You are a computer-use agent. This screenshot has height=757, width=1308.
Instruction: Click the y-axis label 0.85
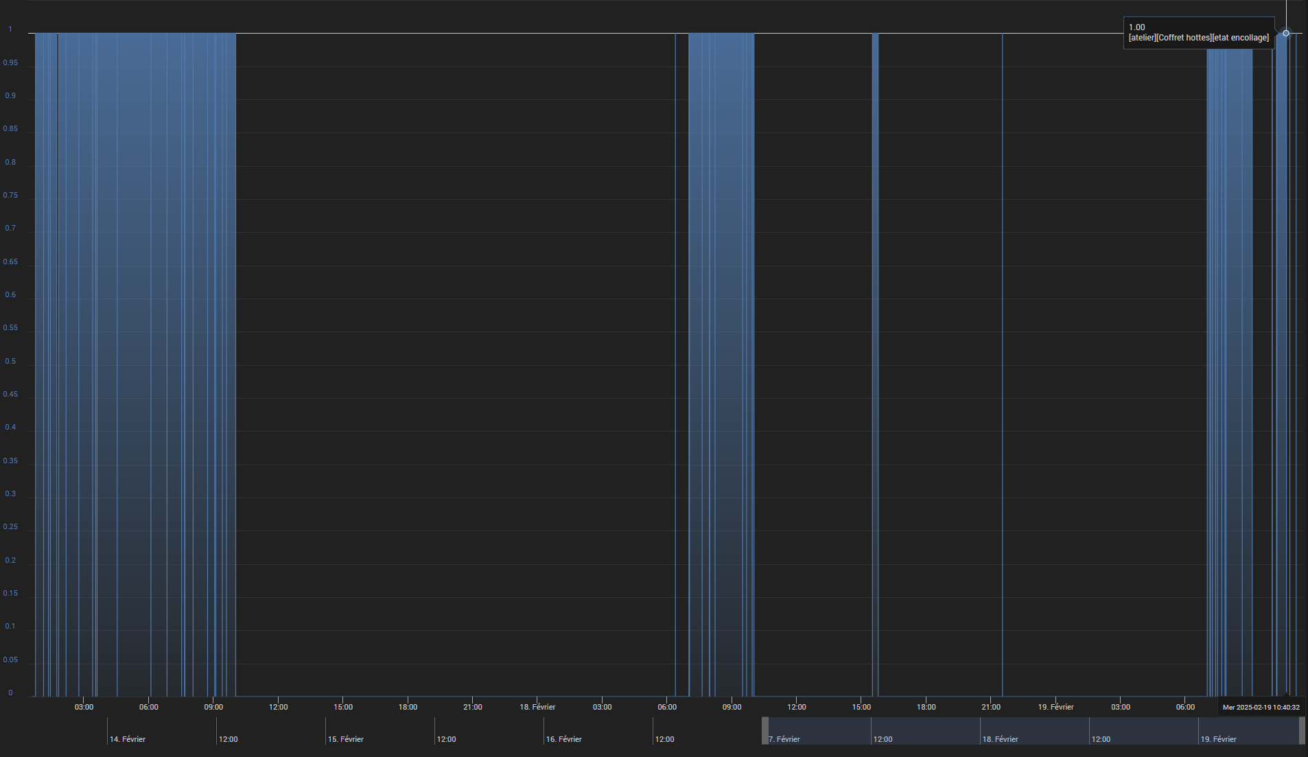[10, 129]
